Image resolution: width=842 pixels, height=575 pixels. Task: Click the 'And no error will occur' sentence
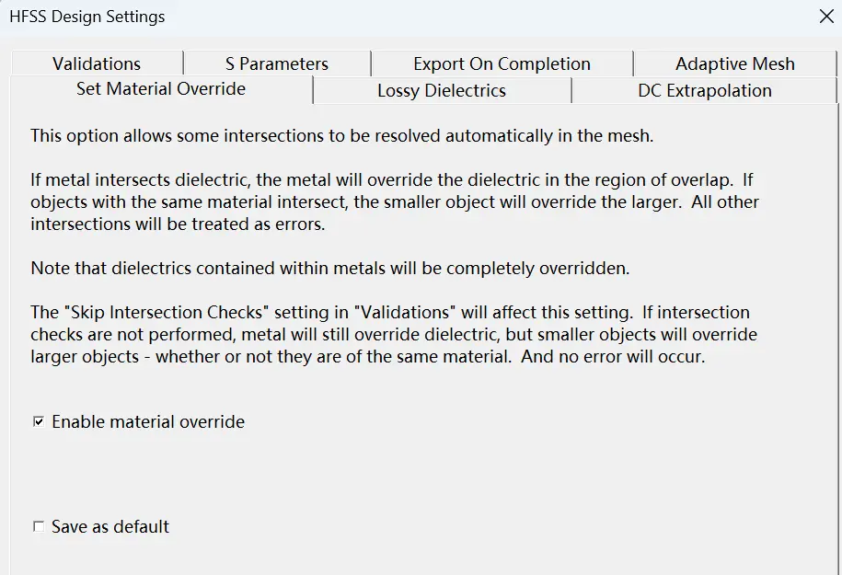pyautogui.click(x=613, y=356)
